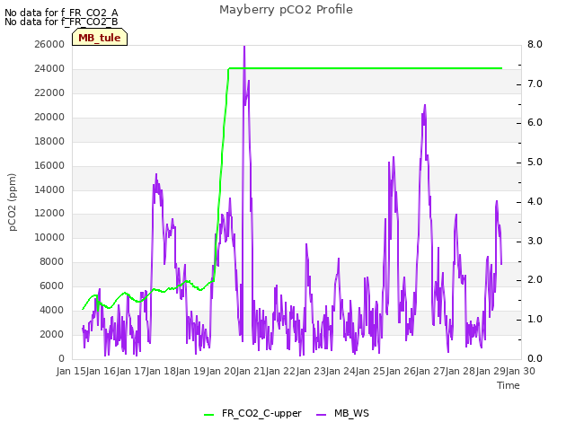Click the 8.0 right-axis tick label
Viewport: 575px width, 431px height.
tap(535, 44)
